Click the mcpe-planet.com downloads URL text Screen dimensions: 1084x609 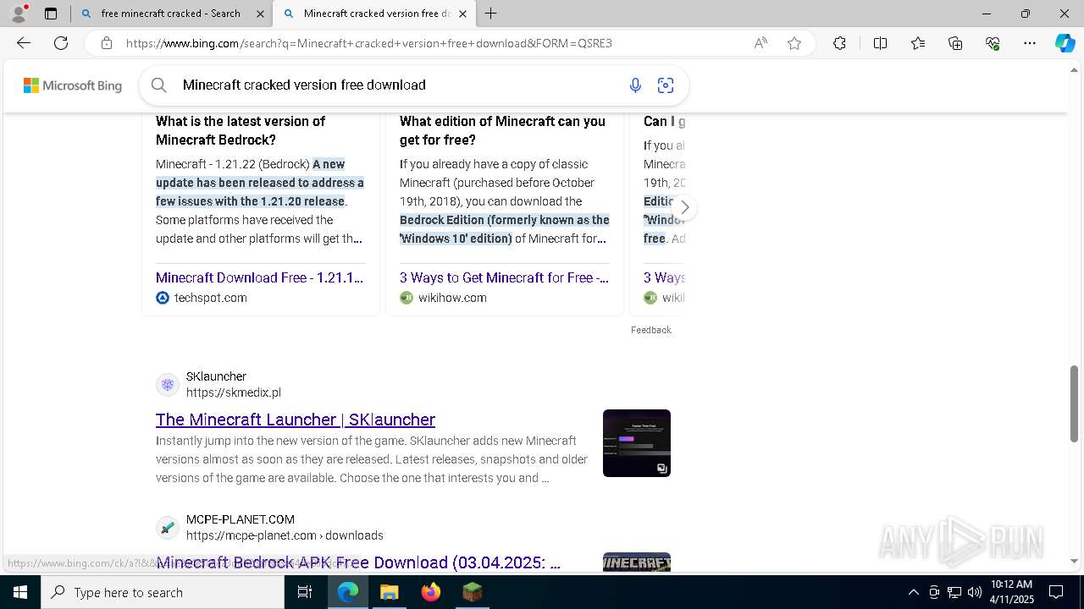(x=285, y=535)
